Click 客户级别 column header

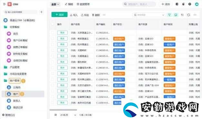[168, 24]
